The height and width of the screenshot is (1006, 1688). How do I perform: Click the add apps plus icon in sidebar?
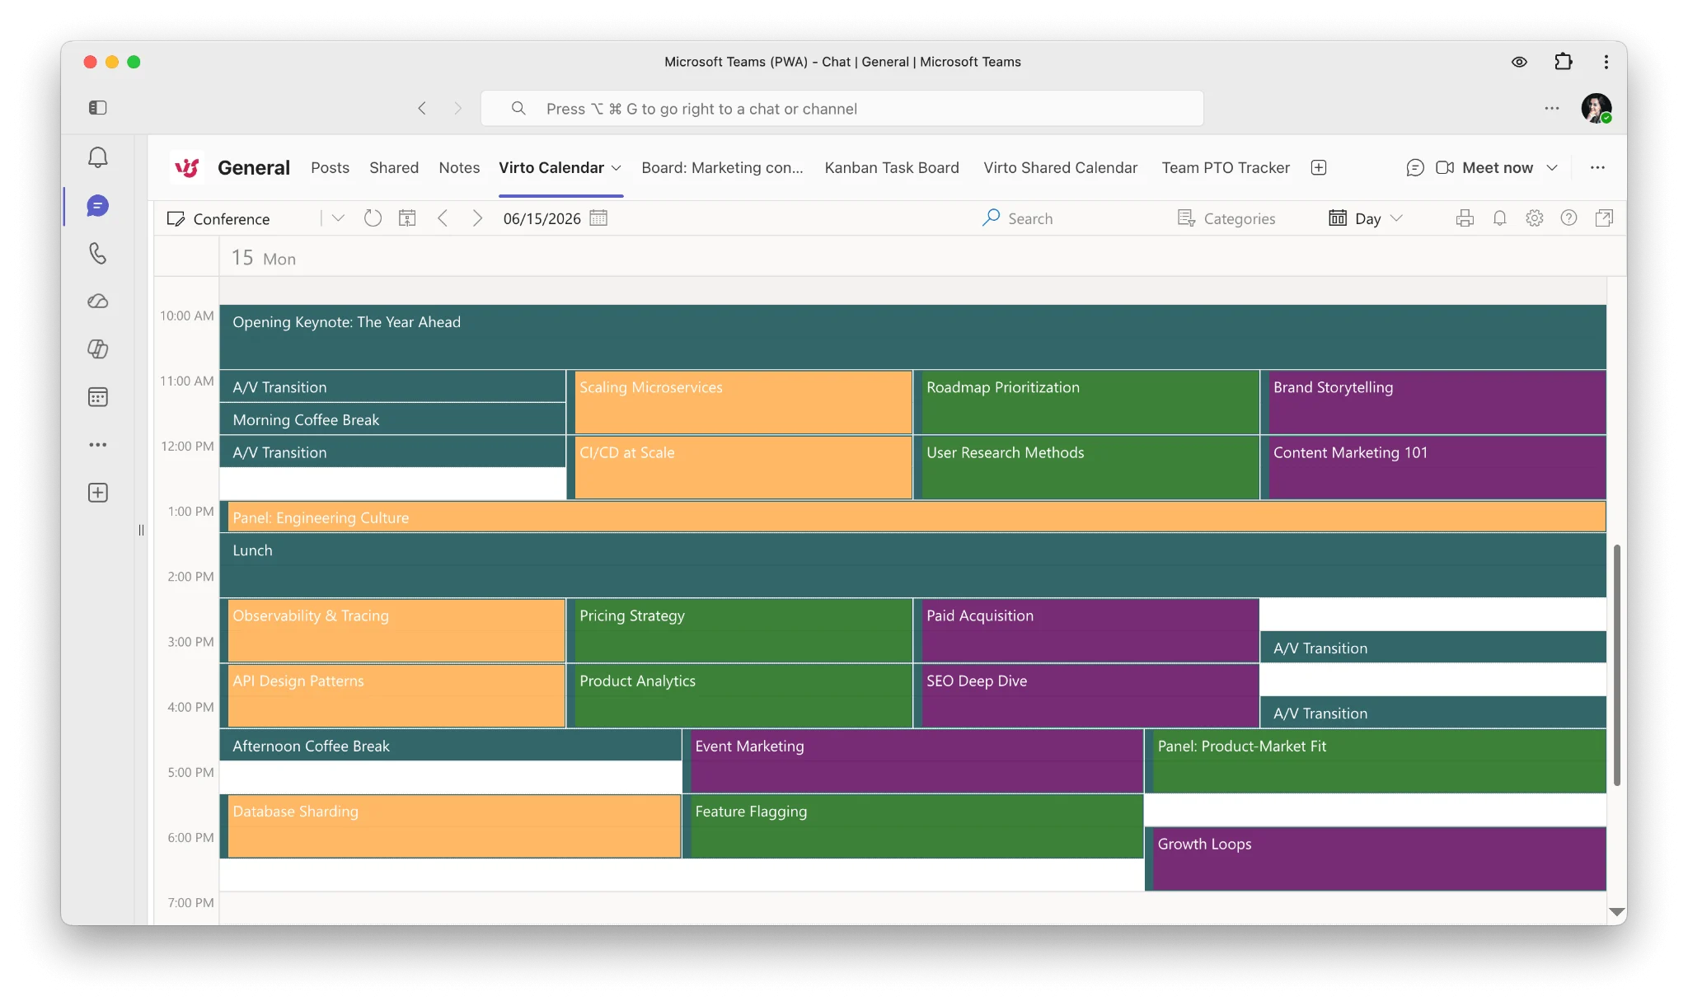98,493
